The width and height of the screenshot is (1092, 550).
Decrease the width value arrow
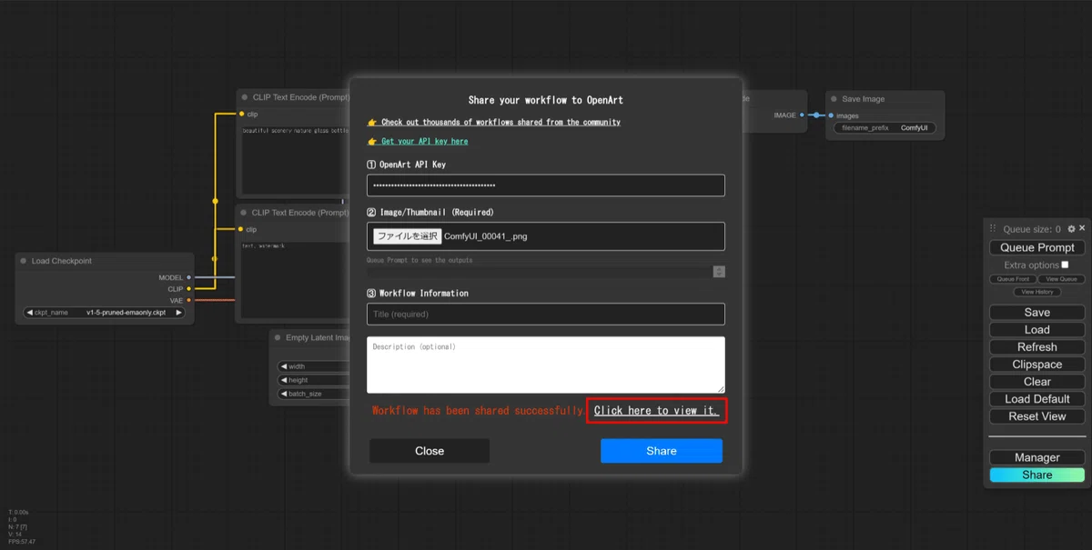click(x=284, y=367)
